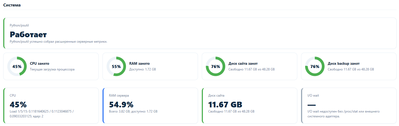Click the 'CPU занято' title

(x=39, y=64)
